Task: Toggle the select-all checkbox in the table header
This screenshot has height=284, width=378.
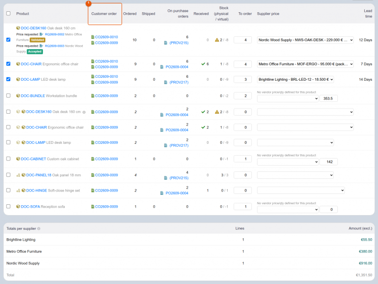Action: coord(9,14)
